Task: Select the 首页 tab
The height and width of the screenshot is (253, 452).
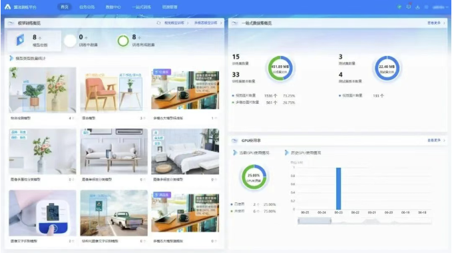Action: coord(65,7)
